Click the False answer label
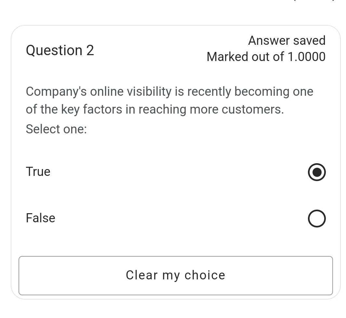The width and height of the screenshot is (346, 318). pos(41,218)
